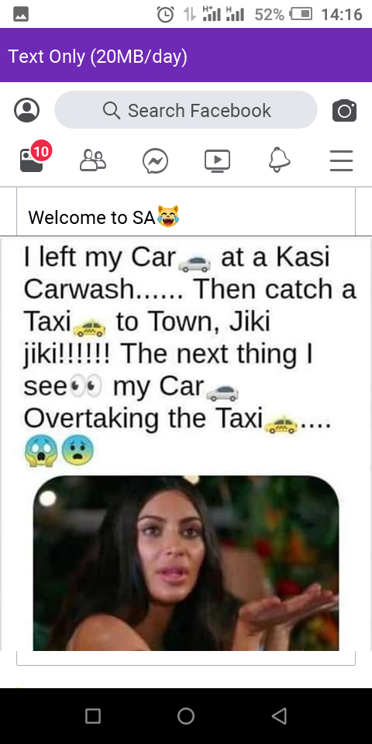
Task: Open the Friends tab icon
Action: point(93,160)
